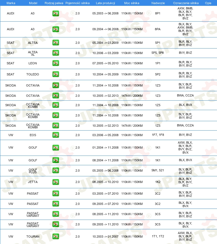Image resolution: width=217 pixels, height=244 pixels.
Task: Click the Rodzaj paliwa column header
Action: click(54, 3)
